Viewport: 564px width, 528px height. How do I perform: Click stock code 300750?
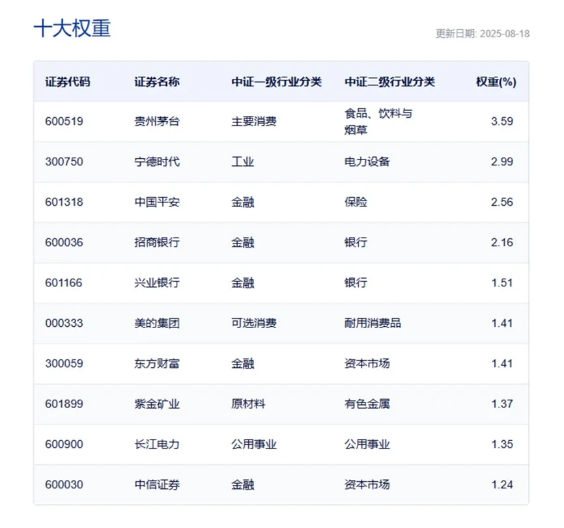point(64,161)
